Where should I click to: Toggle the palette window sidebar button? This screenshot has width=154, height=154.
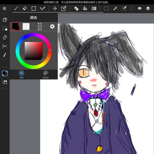pyautogui.click(x=5, y=82)
